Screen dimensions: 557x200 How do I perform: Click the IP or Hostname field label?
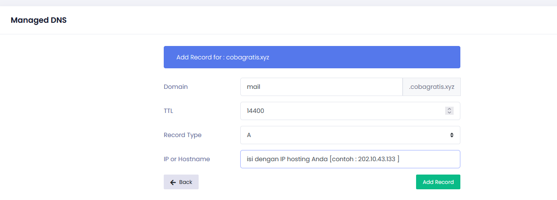[187, 159]
